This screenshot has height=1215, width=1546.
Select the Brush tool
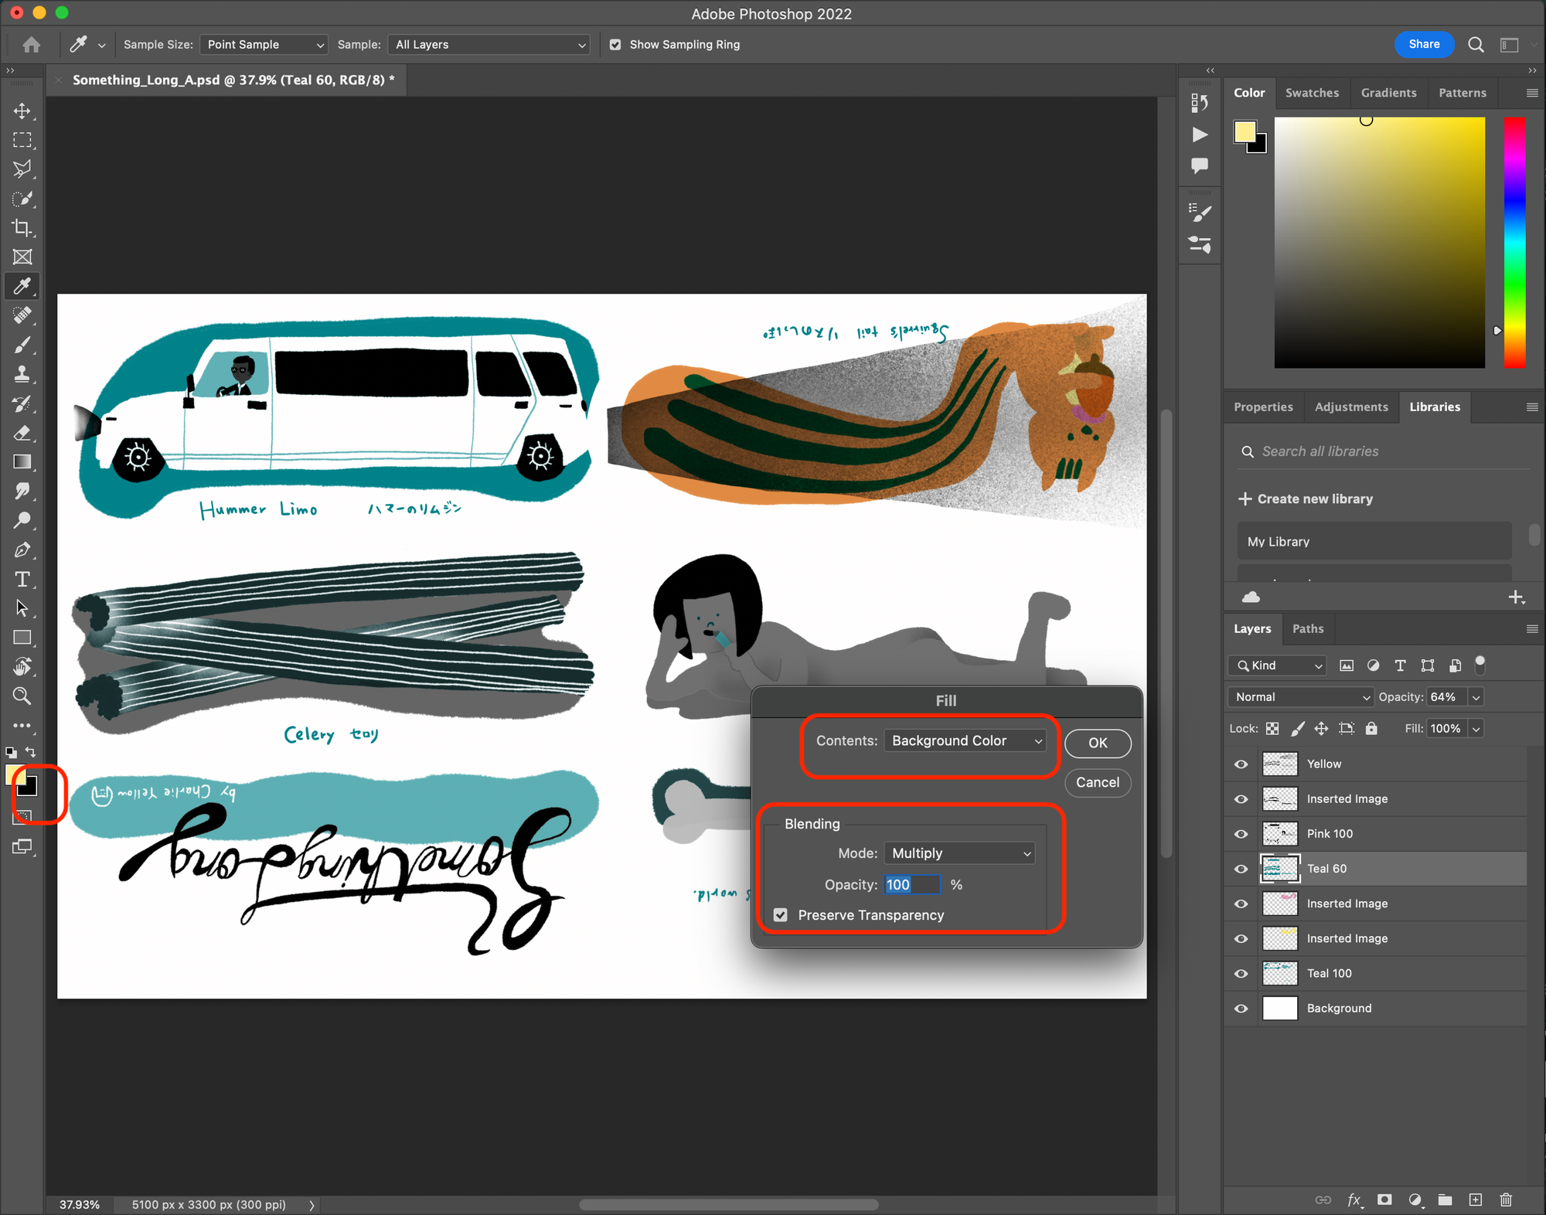[x=22, y=345]
